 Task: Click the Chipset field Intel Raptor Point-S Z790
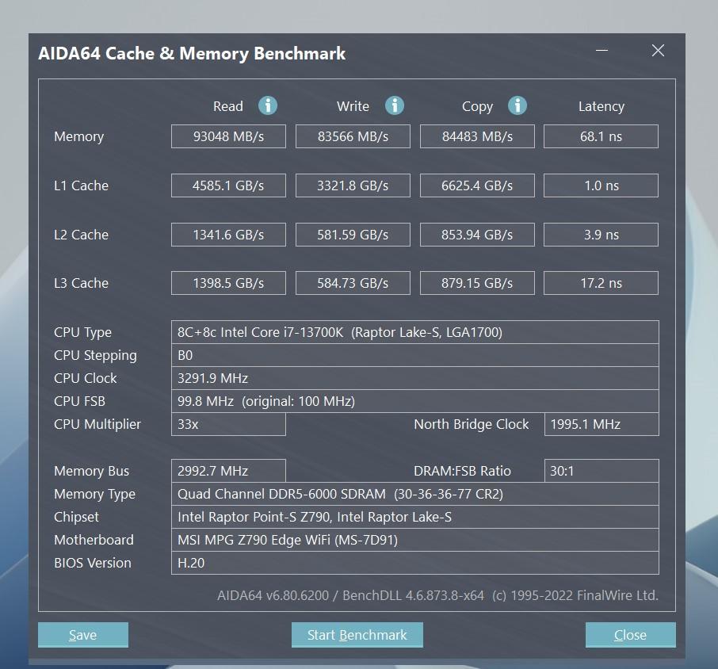pyautogui.click(x=415, y=517)
